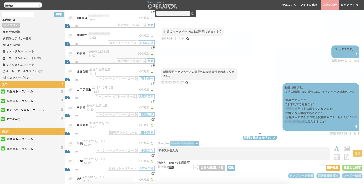This screenshot has width=364, height=184.
Task: Click the テキストを入力 message field
Action: [243, 154]
